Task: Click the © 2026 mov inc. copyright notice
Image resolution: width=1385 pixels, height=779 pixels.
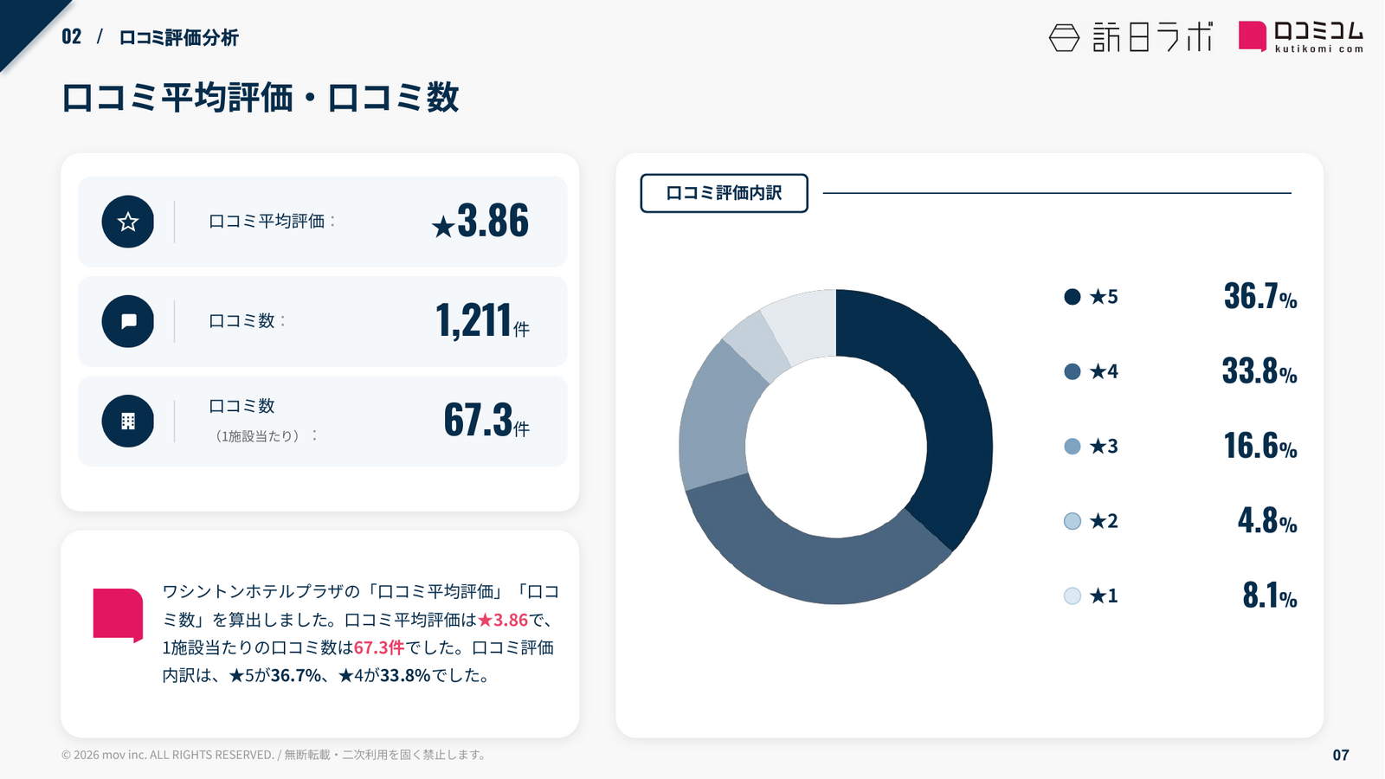Action: 274,755
